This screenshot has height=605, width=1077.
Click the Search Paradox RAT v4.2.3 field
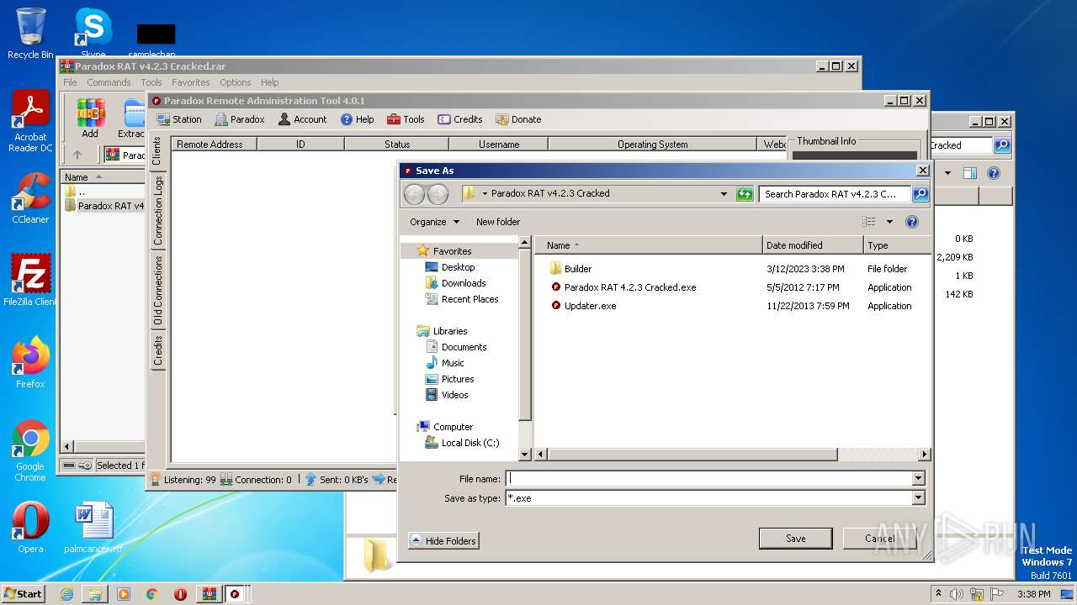pyautogui.click(x=836, y=194)
